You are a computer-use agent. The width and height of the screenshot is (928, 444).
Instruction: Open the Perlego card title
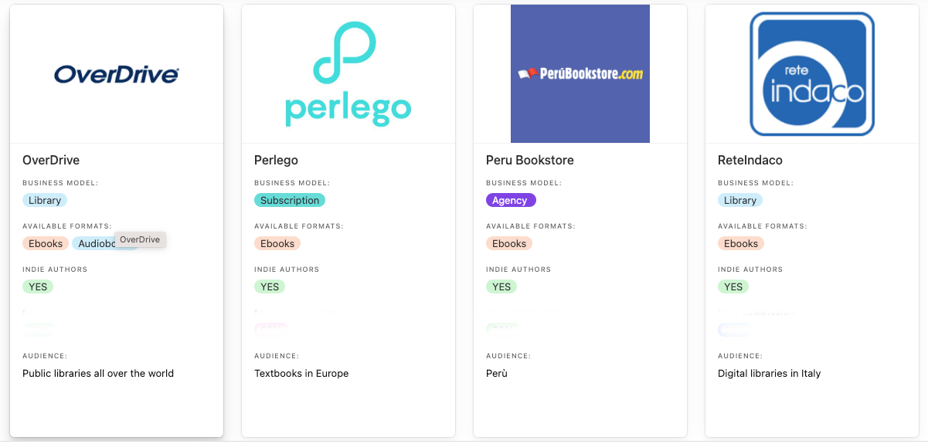coord(276,160)
